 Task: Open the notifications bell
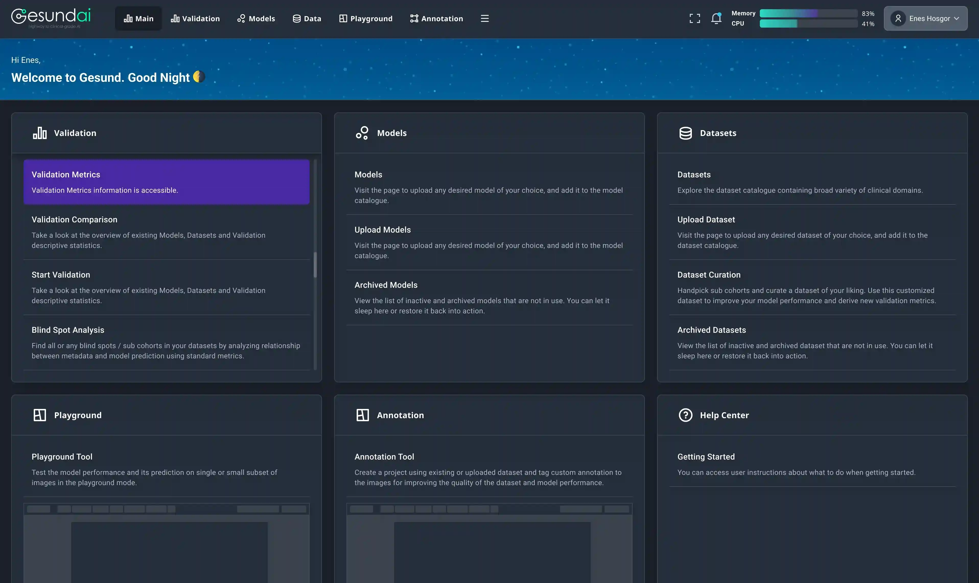tap(716, 18)
